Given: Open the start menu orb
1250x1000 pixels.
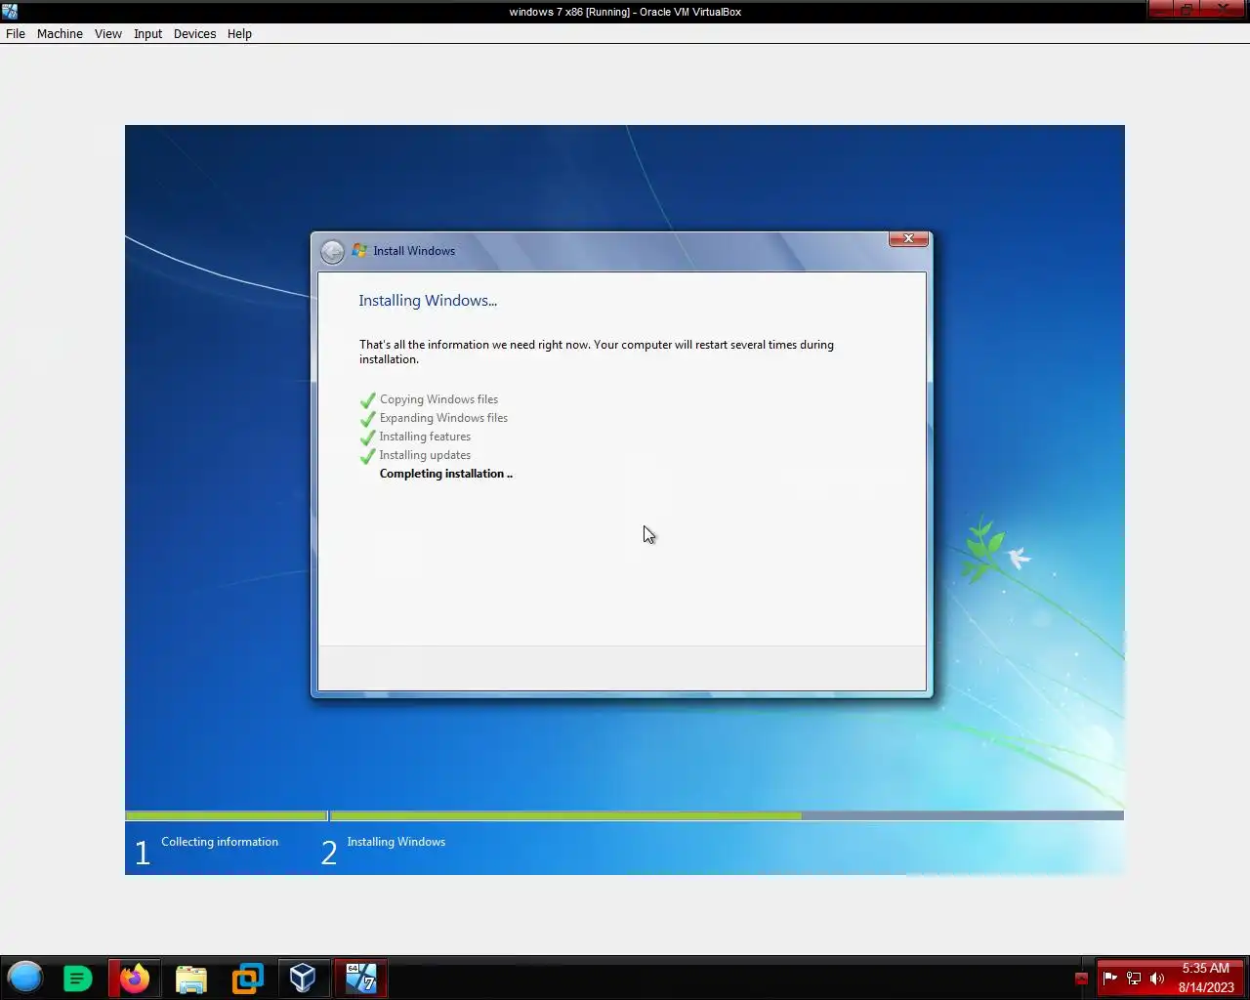Looking at the screenshot, I should coord(25,978).
